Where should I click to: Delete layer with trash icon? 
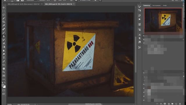180,104
